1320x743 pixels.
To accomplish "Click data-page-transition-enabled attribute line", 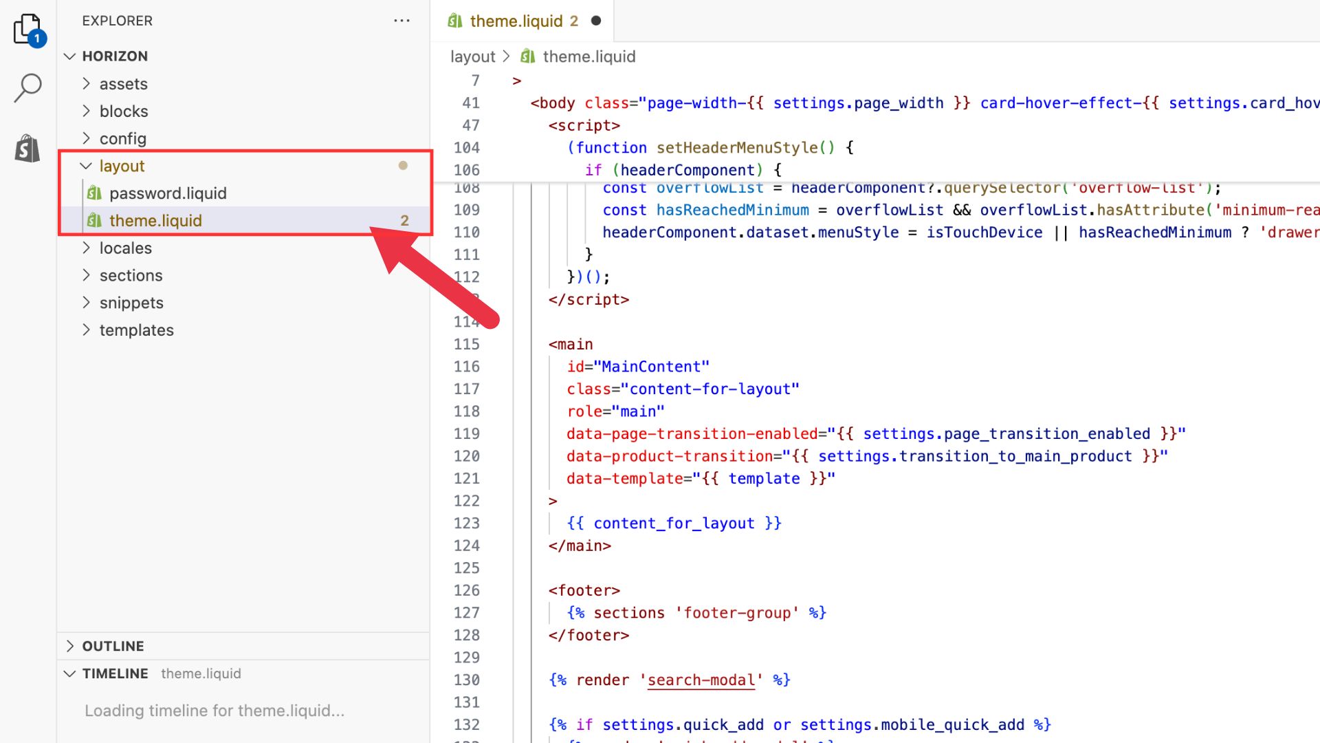I will 876,433.
